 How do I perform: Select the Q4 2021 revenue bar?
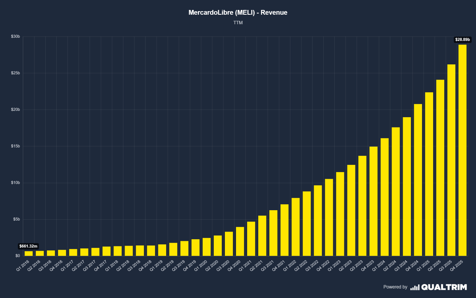point(285,230)
